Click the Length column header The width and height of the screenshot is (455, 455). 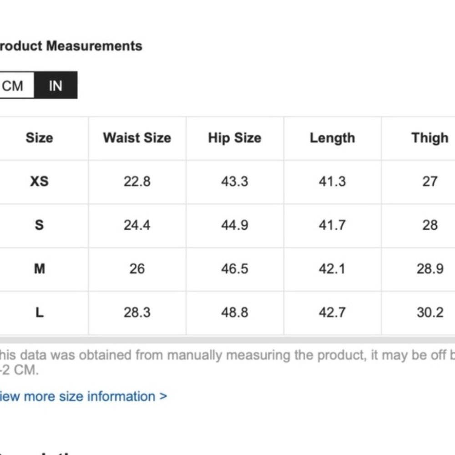pos(332,138)
